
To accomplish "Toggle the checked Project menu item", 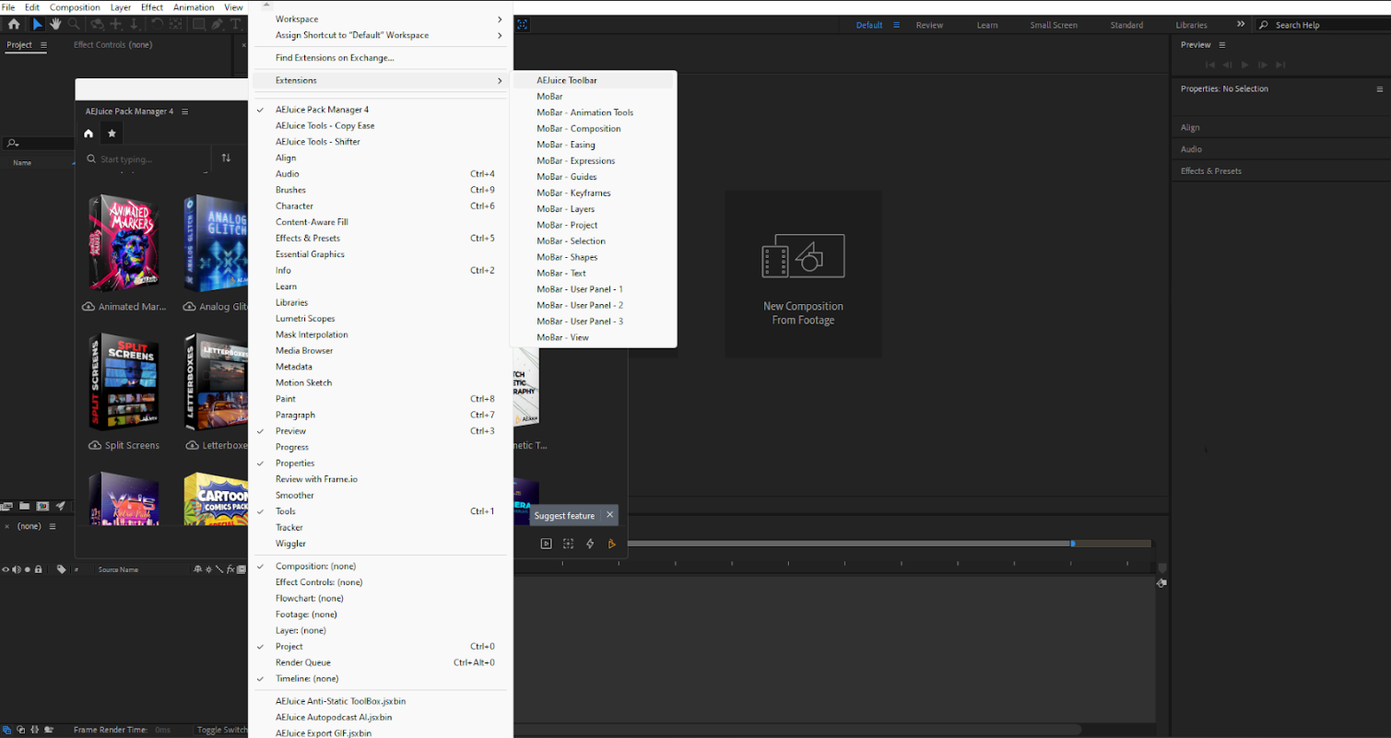I will coord(382,647).
